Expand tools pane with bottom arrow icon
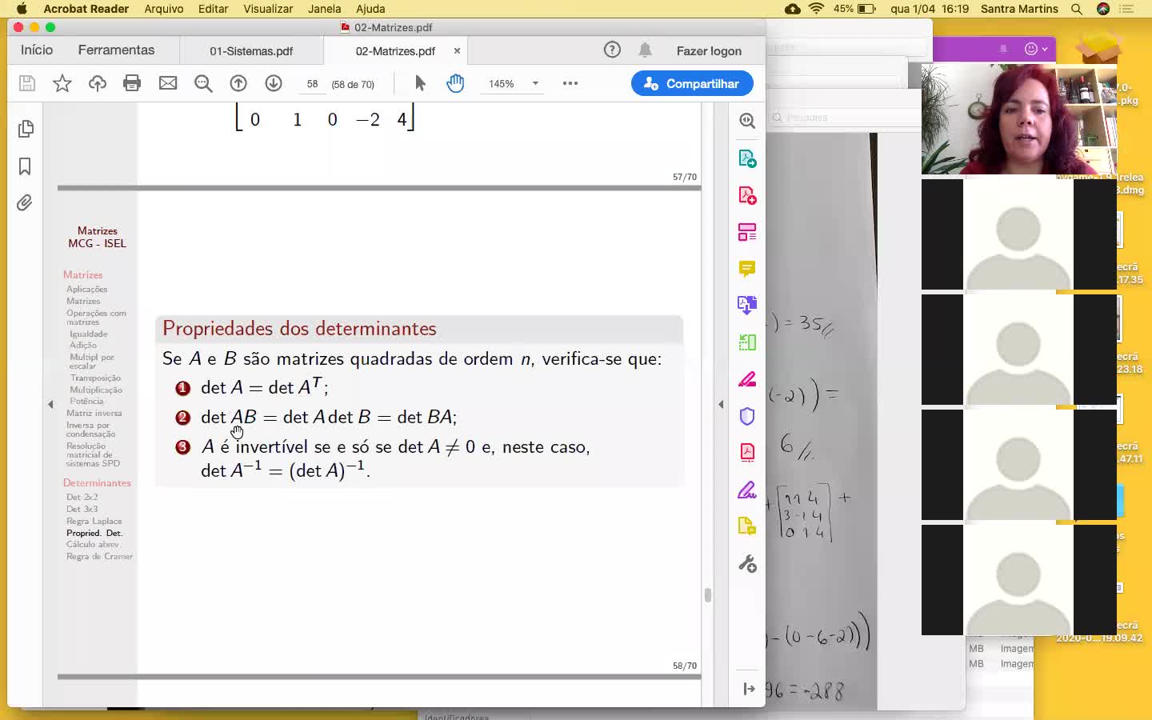 (x=749, y=689)
